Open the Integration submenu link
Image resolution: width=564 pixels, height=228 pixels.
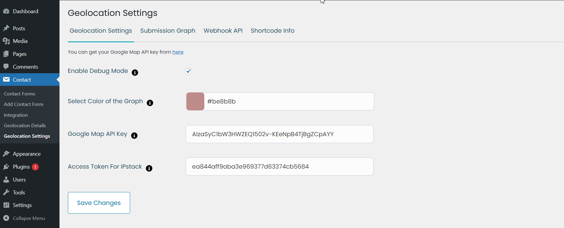point(16,115)
